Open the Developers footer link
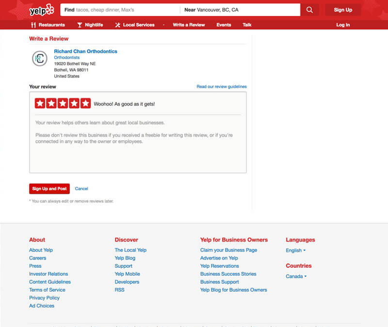The height and width of the screenshot is (327, 388). (x=127, y=282)
